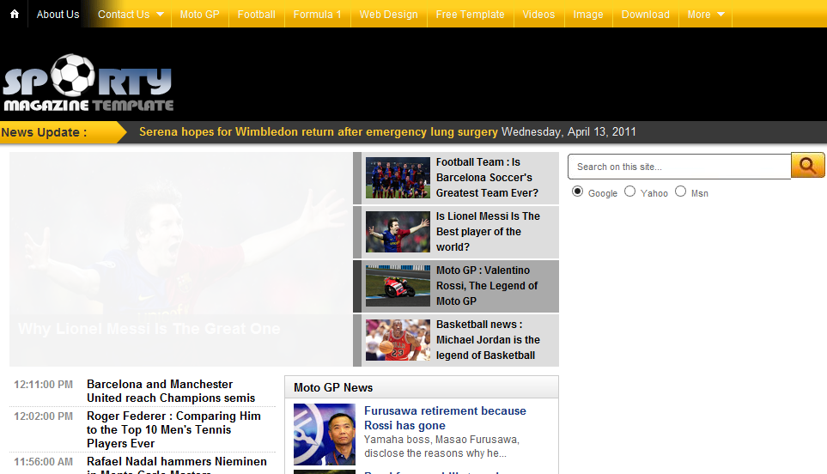Open 'Furusawa retirement because Rossi has gone'
The width and height of the screenshot is (827, 474).
click(x=445, y=418)
